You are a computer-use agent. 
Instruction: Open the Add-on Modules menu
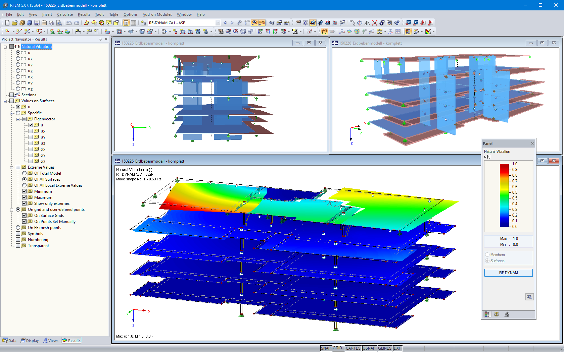pos(157,14)
